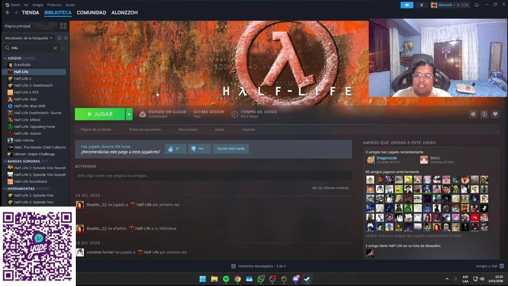Open the announcements megaphone icon

pyautogui.click(x=407, y=5)
